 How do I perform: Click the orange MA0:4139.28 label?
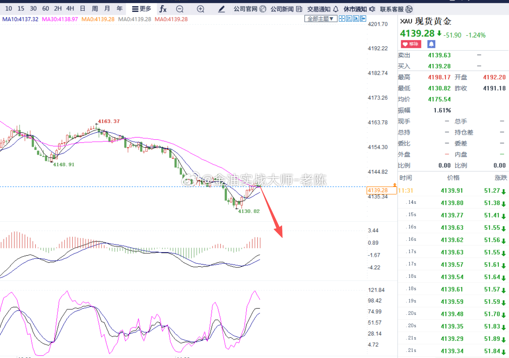click(98, 19)
